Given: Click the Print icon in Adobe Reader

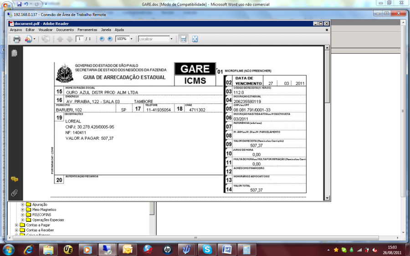Looking at the screenshot, I should point(17,39).
